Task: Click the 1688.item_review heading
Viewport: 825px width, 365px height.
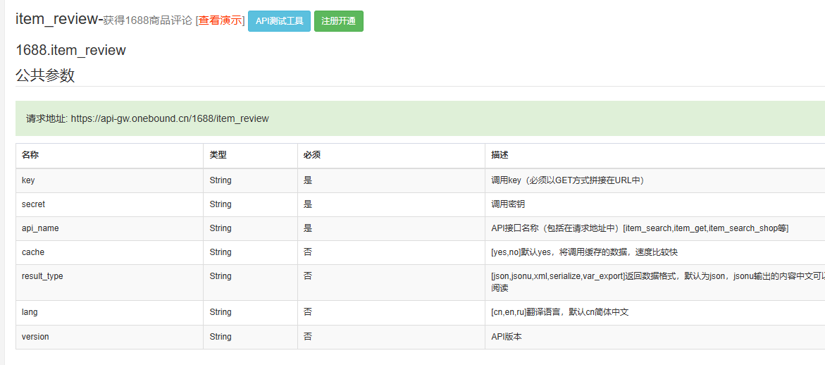Action: [71, 51]
